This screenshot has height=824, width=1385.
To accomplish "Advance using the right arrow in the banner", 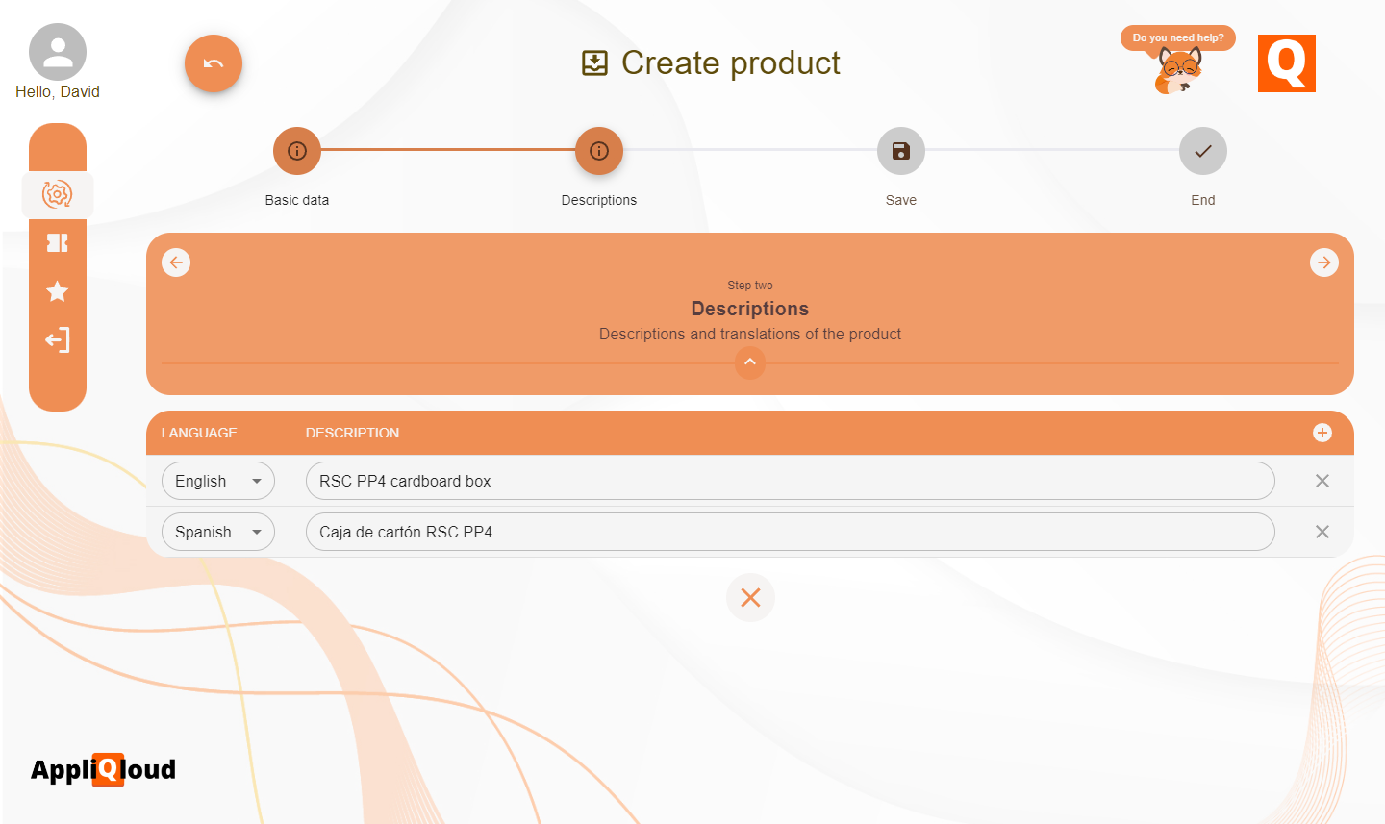I will (x=1324, y=262).
